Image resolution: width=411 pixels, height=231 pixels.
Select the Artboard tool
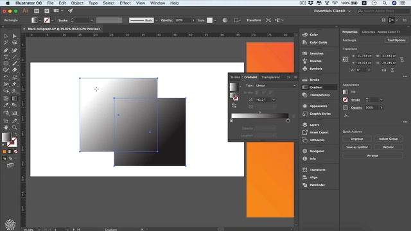(x=6, y=121)
